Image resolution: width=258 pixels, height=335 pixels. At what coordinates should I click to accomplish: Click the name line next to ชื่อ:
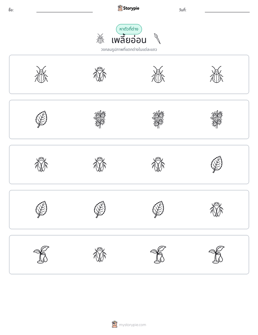(64, 12)
